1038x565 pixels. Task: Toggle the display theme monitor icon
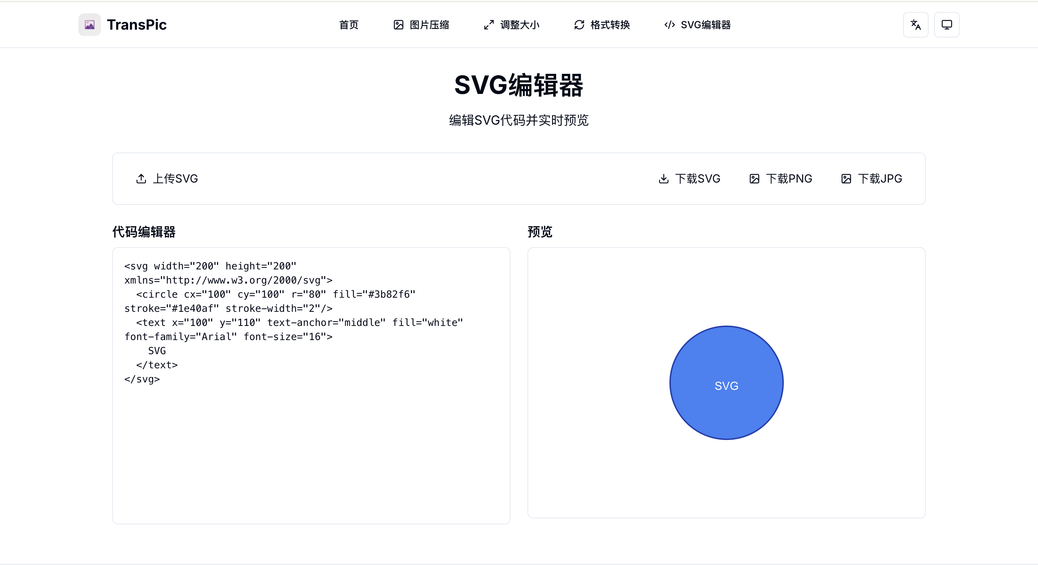click(947, 25)
